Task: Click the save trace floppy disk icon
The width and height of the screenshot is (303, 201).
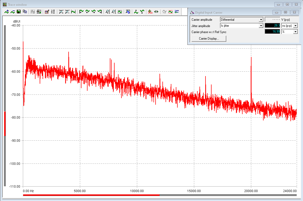Action: pyautogui.click(x=19, y=12)
